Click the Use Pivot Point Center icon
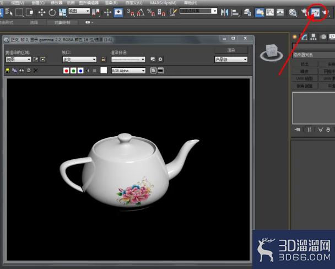Viewport: 335px width, 269px height. (x=95, y=12)
